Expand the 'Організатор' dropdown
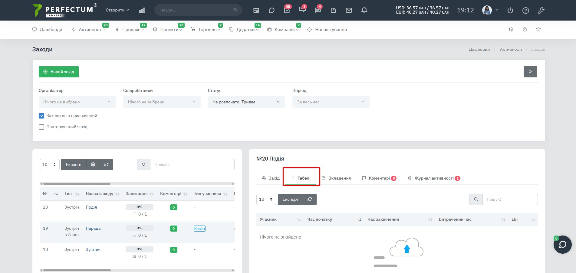Image resolution: width=576 pixels, height=273 pixels. pos(77,102)
